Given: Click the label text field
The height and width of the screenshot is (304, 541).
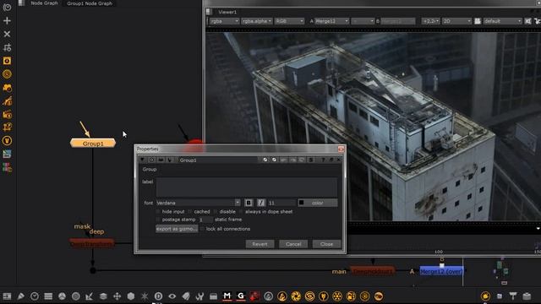Looking at the screenshot, I should click(247, 187).
